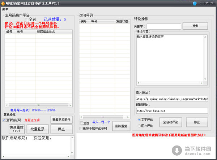Click left arrow of log box horizontal scrollbar
The height and width of the screenshot is (160, 217).
tap(3, 156)
